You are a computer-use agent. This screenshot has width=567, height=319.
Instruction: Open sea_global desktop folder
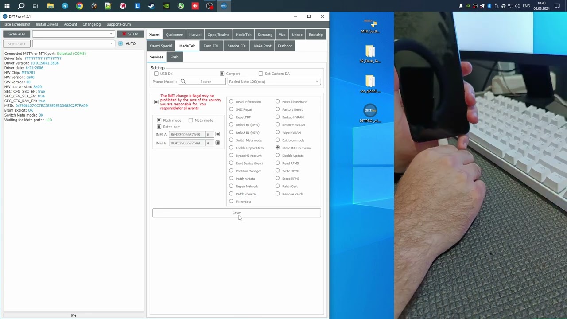pos(370,84)
